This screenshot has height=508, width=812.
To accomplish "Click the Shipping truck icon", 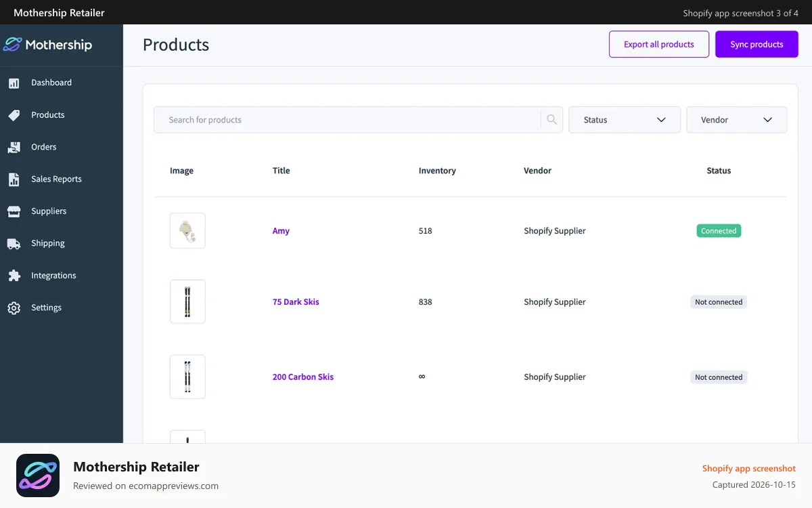I will pos(14,244).
